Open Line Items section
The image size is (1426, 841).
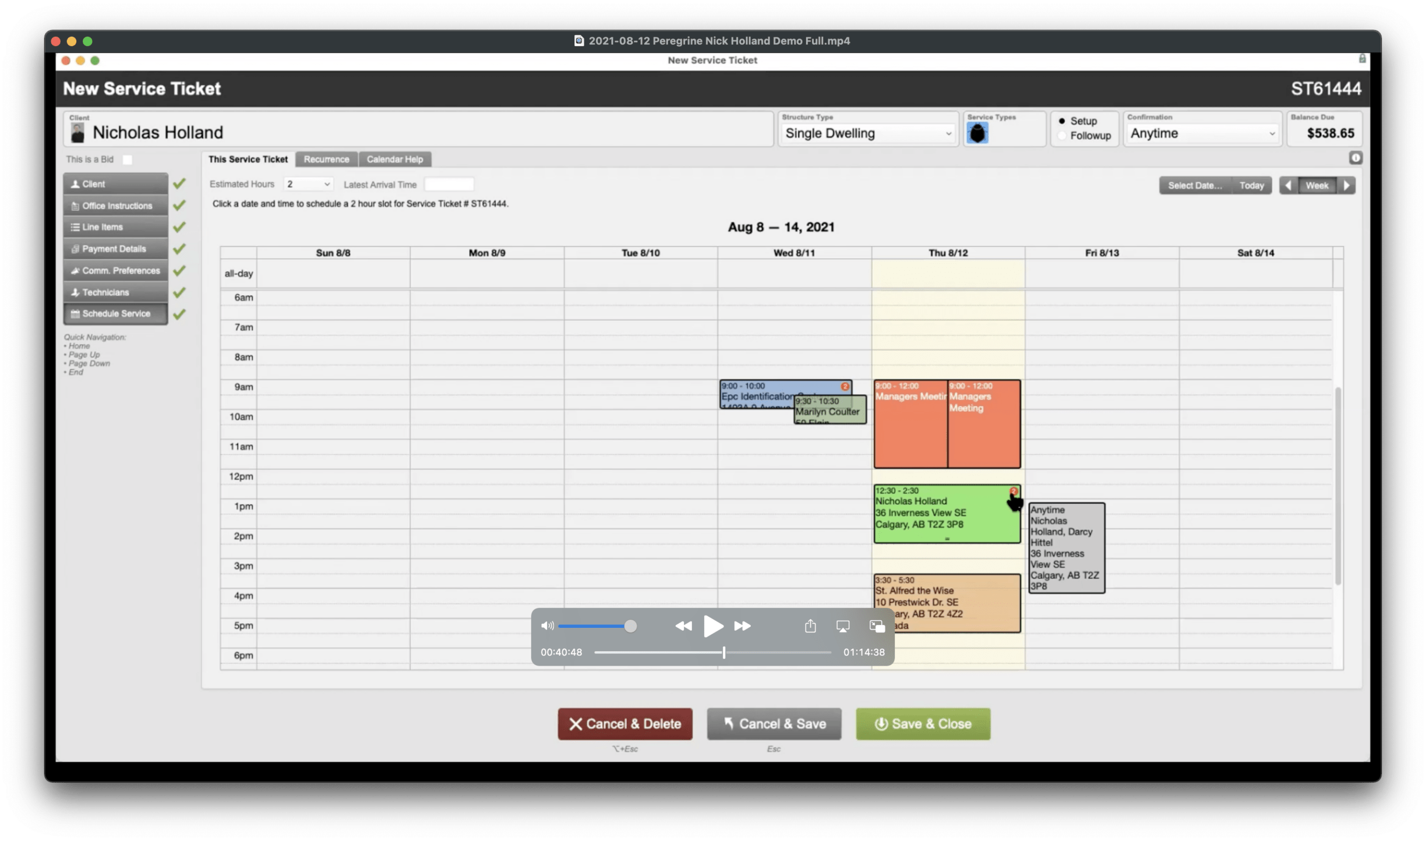pyautogui.click(x=116, y=227)
